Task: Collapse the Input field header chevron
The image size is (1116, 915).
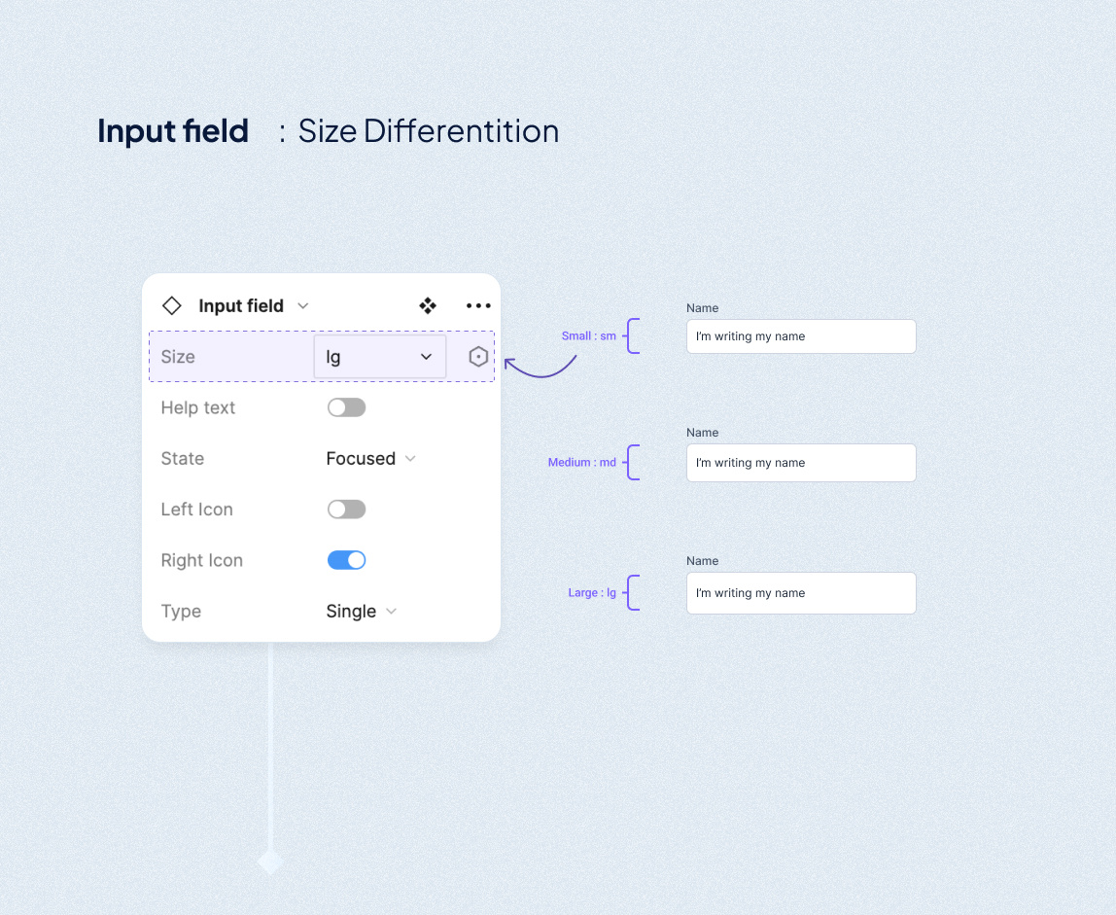Action: click(x=302, y=305)
